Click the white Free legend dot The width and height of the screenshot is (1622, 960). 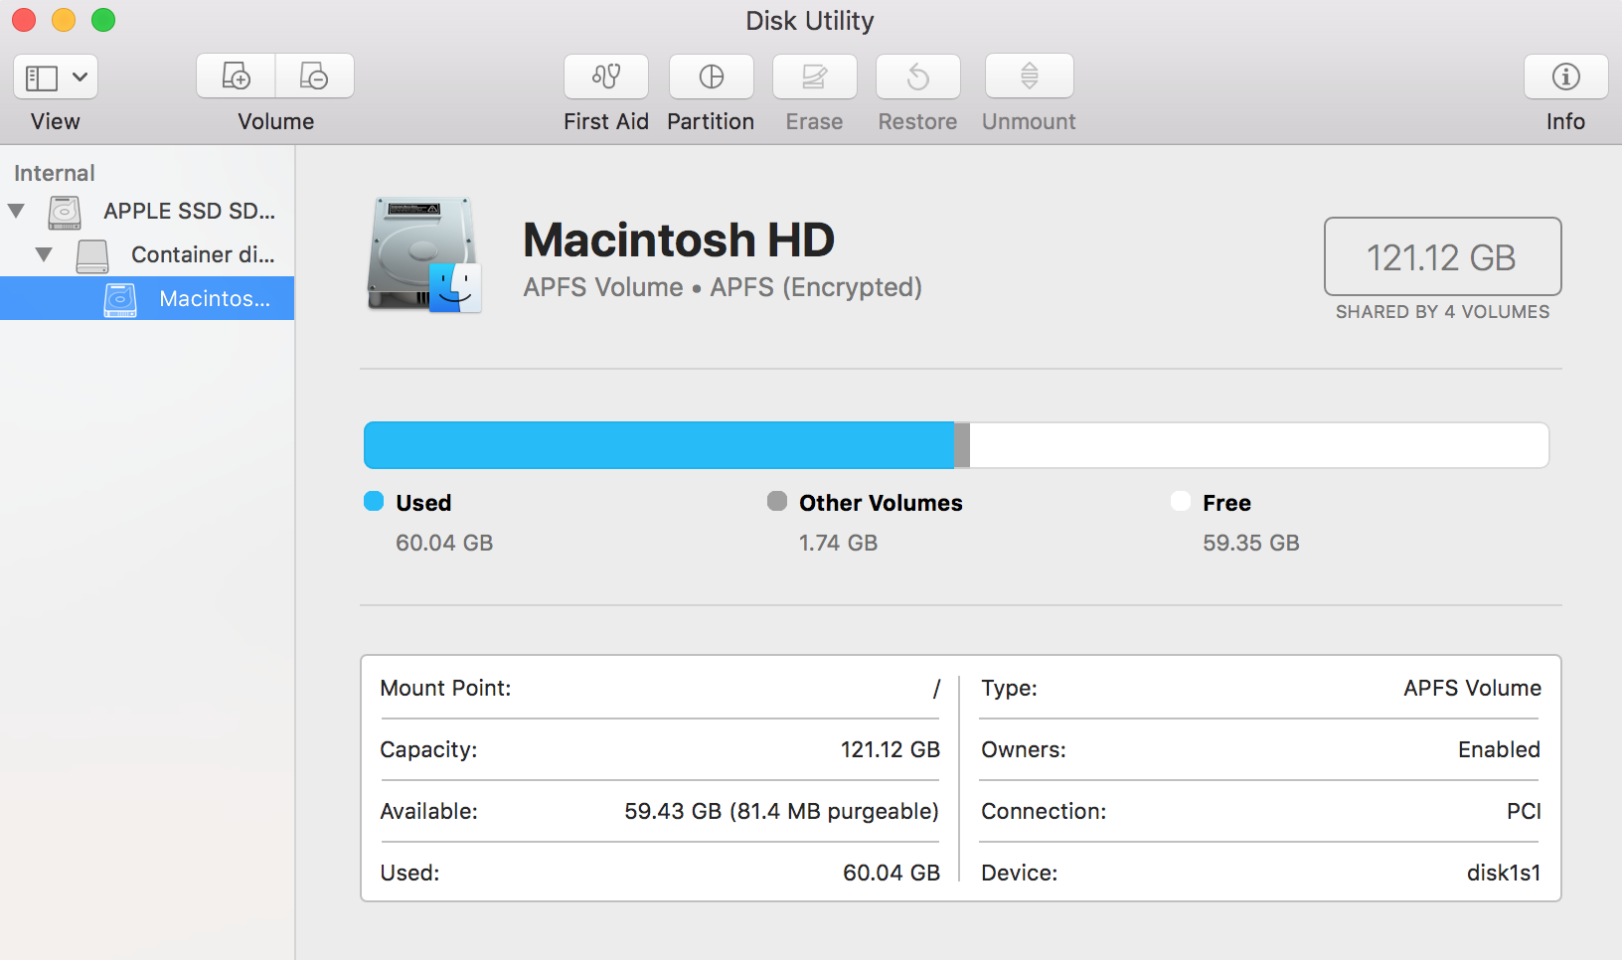click(1181, 501)
